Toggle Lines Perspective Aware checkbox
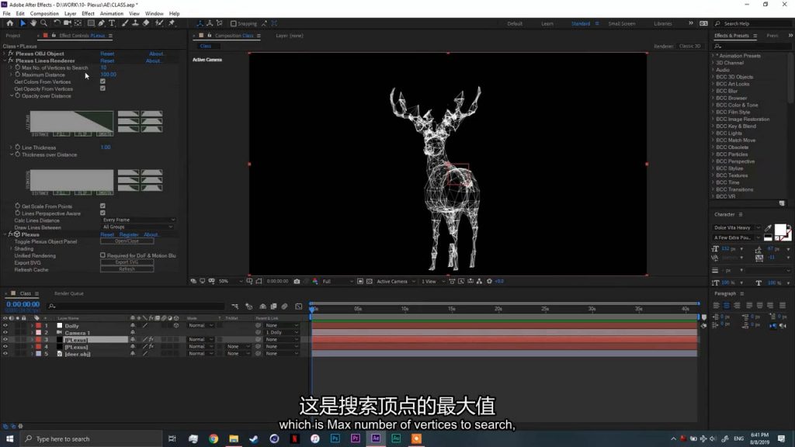Viewport: 795px width, 447px height. pyautogui.click(x=103, y=213)
